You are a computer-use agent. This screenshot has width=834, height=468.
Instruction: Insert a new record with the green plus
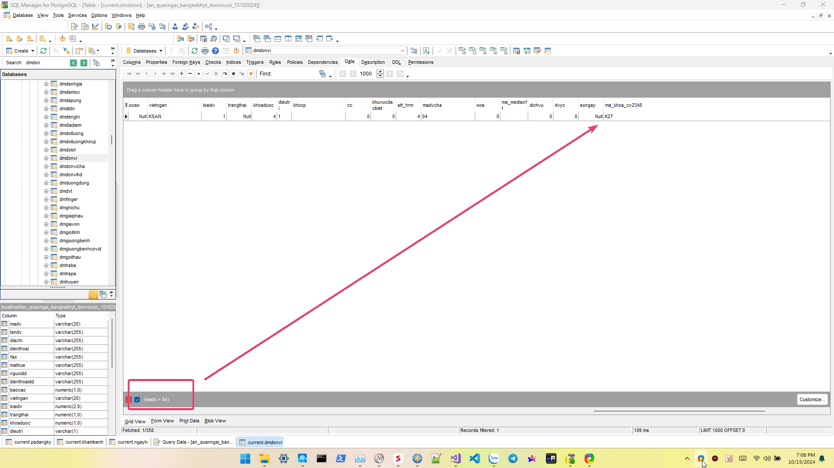pyautogui.click(x=182, y=74)
